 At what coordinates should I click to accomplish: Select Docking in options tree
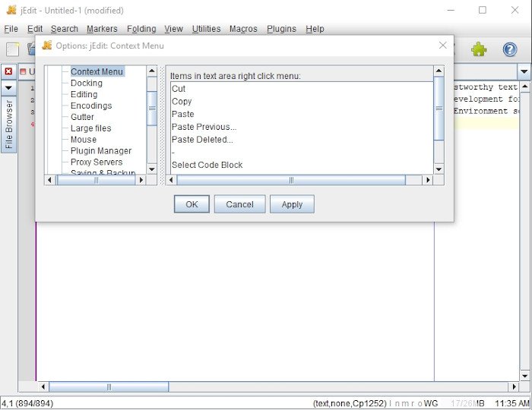point(87,83)
